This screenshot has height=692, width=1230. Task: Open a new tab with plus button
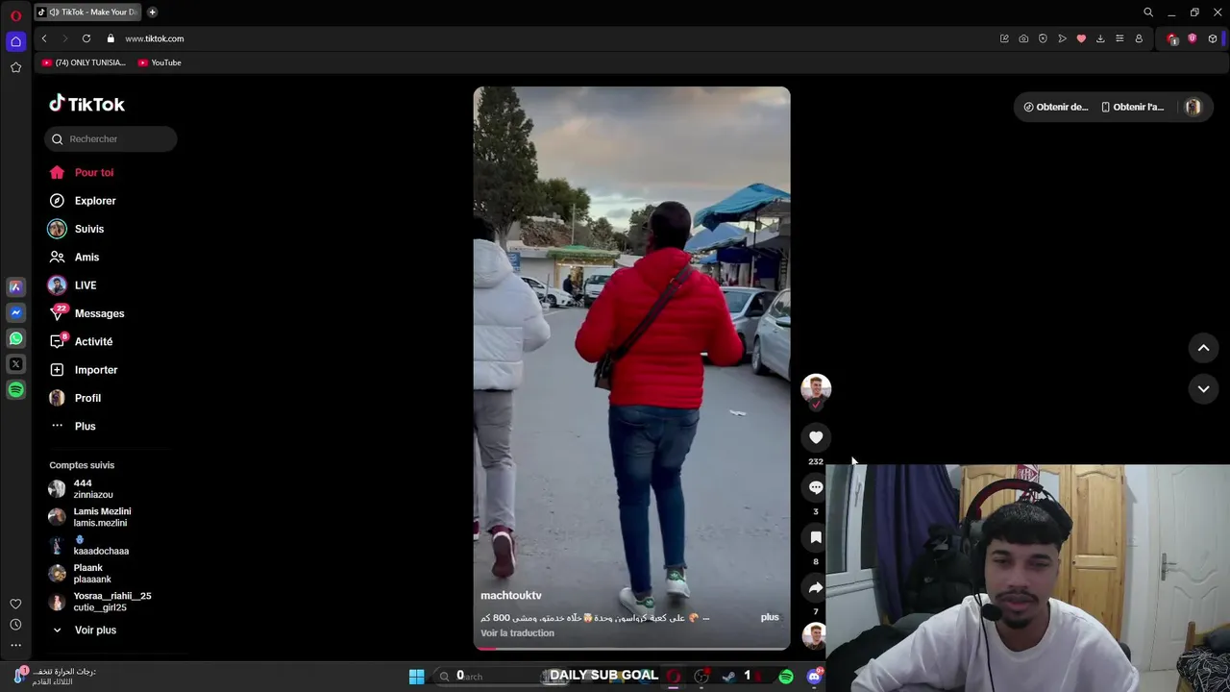point(152,12)
